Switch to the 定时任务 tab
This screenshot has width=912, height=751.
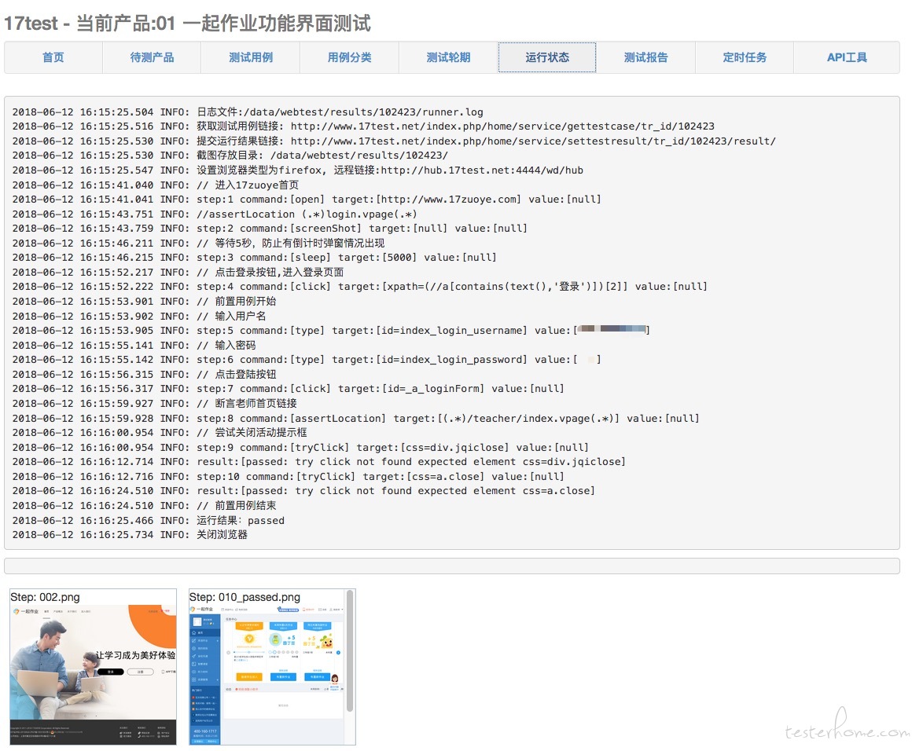tap(745, 57)
